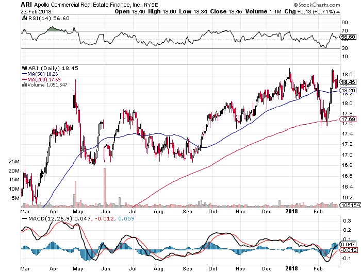Click the Open 18.40 value
This screenshot has height=273, width=361.
click(130, 11)
